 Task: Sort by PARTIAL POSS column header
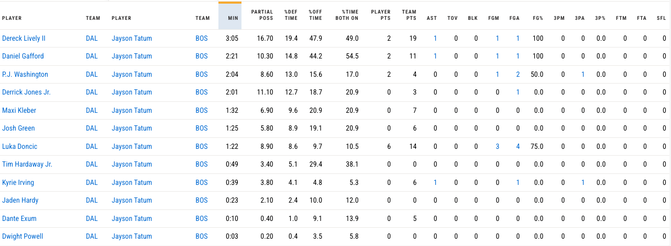click(262, 15)
